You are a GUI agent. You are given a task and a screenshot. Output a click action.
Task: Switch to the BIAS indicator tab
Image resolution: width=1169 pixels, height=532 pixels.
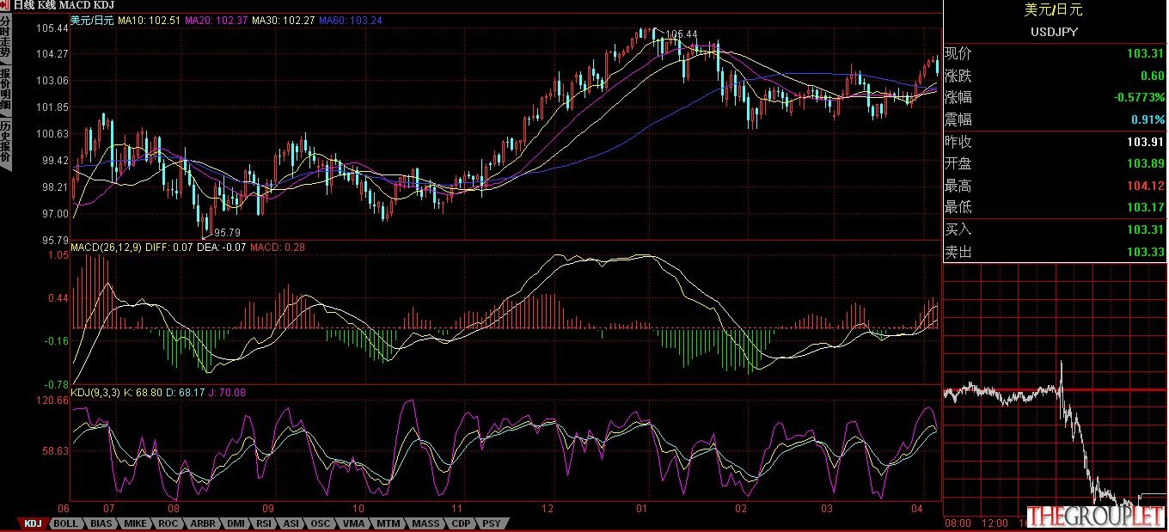click(101, 523)
